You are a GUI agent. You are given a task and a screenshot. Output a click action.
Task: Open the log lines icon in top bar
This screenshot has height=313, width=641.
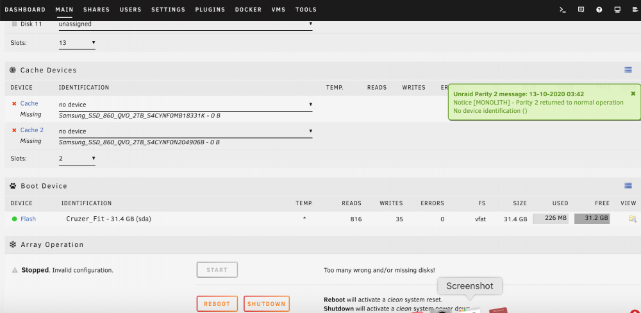tap(635, 10)
